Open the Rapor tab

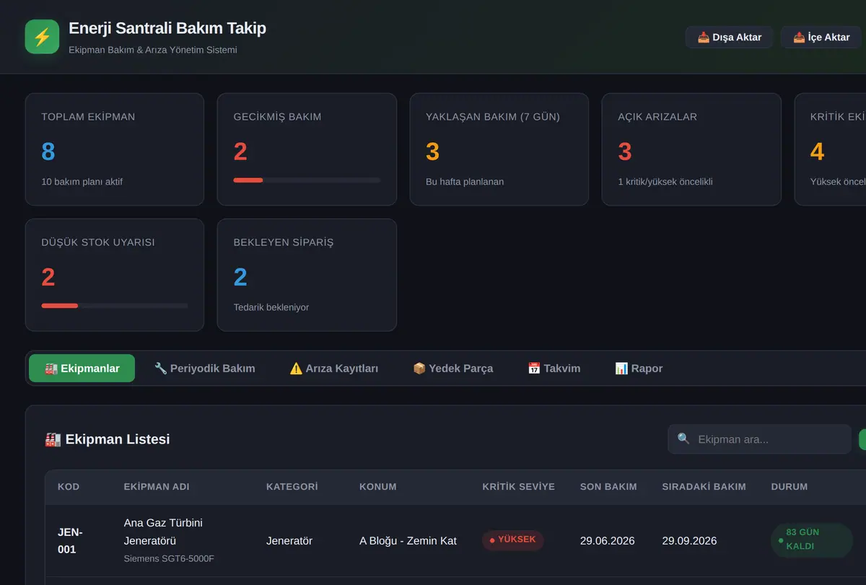(639, 368)
